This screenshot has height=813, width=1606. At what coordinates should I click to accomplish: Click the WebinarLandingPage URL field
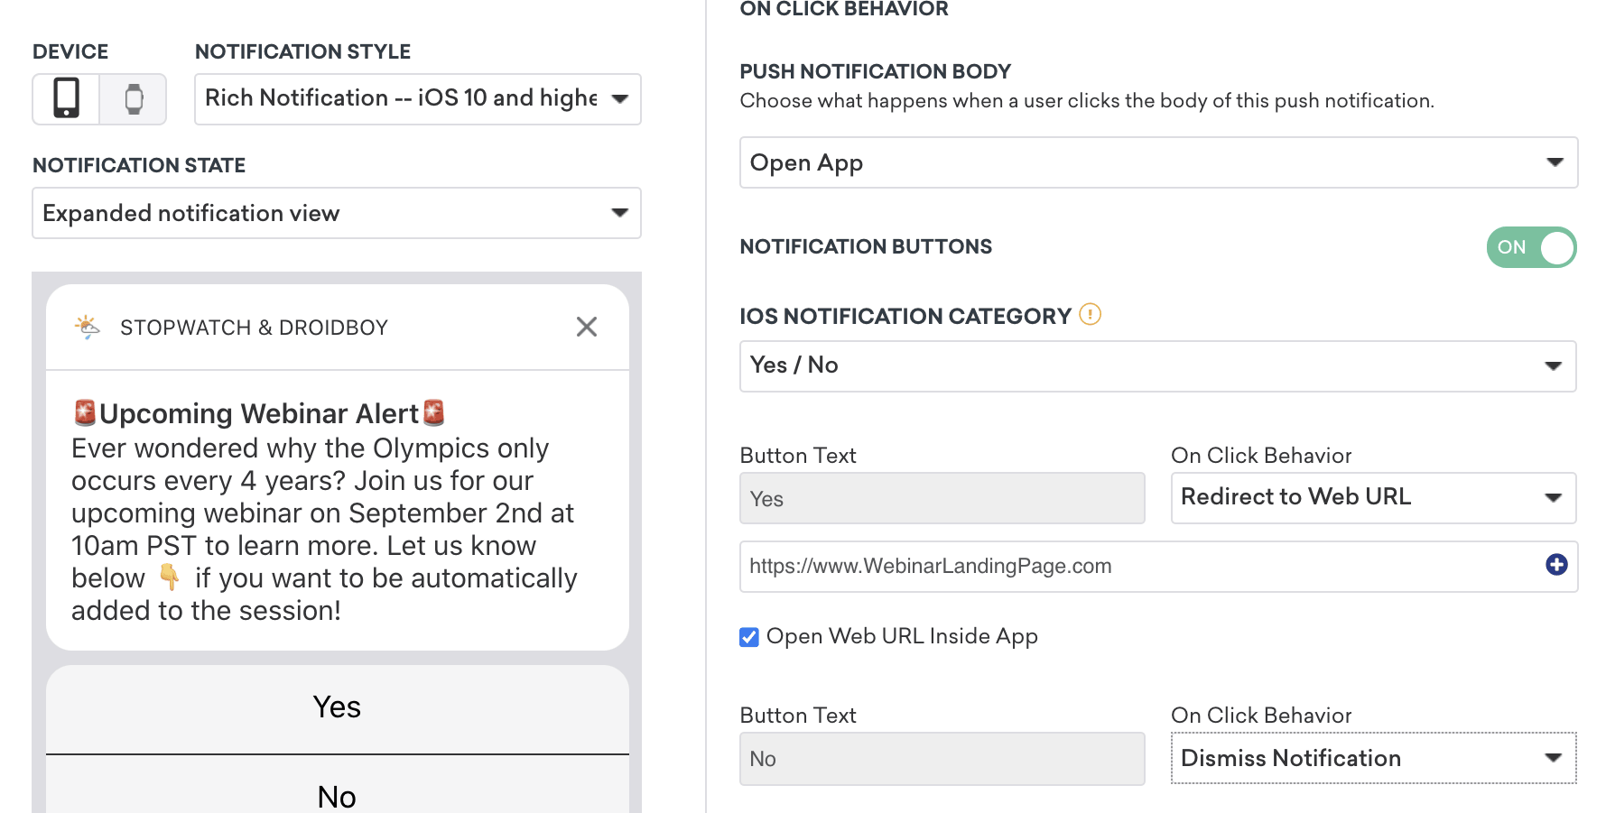coord(1158,567)
